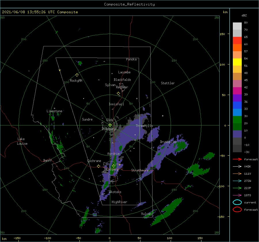Click the Lacombe city label
This screenshot has width=259, height=242.
coord(124,72)
